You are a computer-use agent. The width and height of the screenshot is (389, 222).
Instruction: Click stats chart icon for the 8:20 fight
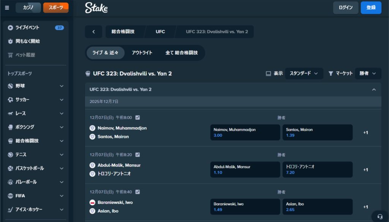pos(138,155)
